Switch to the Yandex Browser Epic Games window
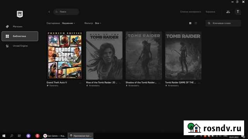 [x=55, y=136]
